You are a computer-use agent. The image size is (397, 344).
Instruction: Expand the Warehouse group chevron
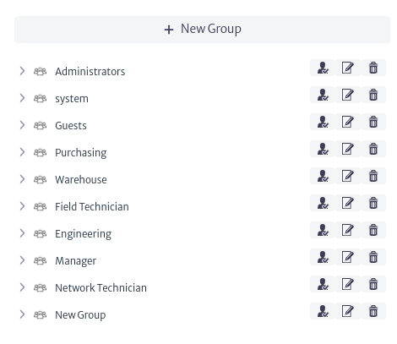click(x=22, y=179)
